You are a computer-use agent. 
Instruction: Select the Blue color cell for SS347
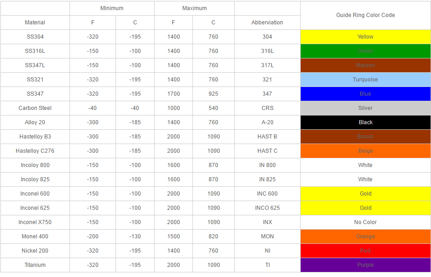point(365,94)
